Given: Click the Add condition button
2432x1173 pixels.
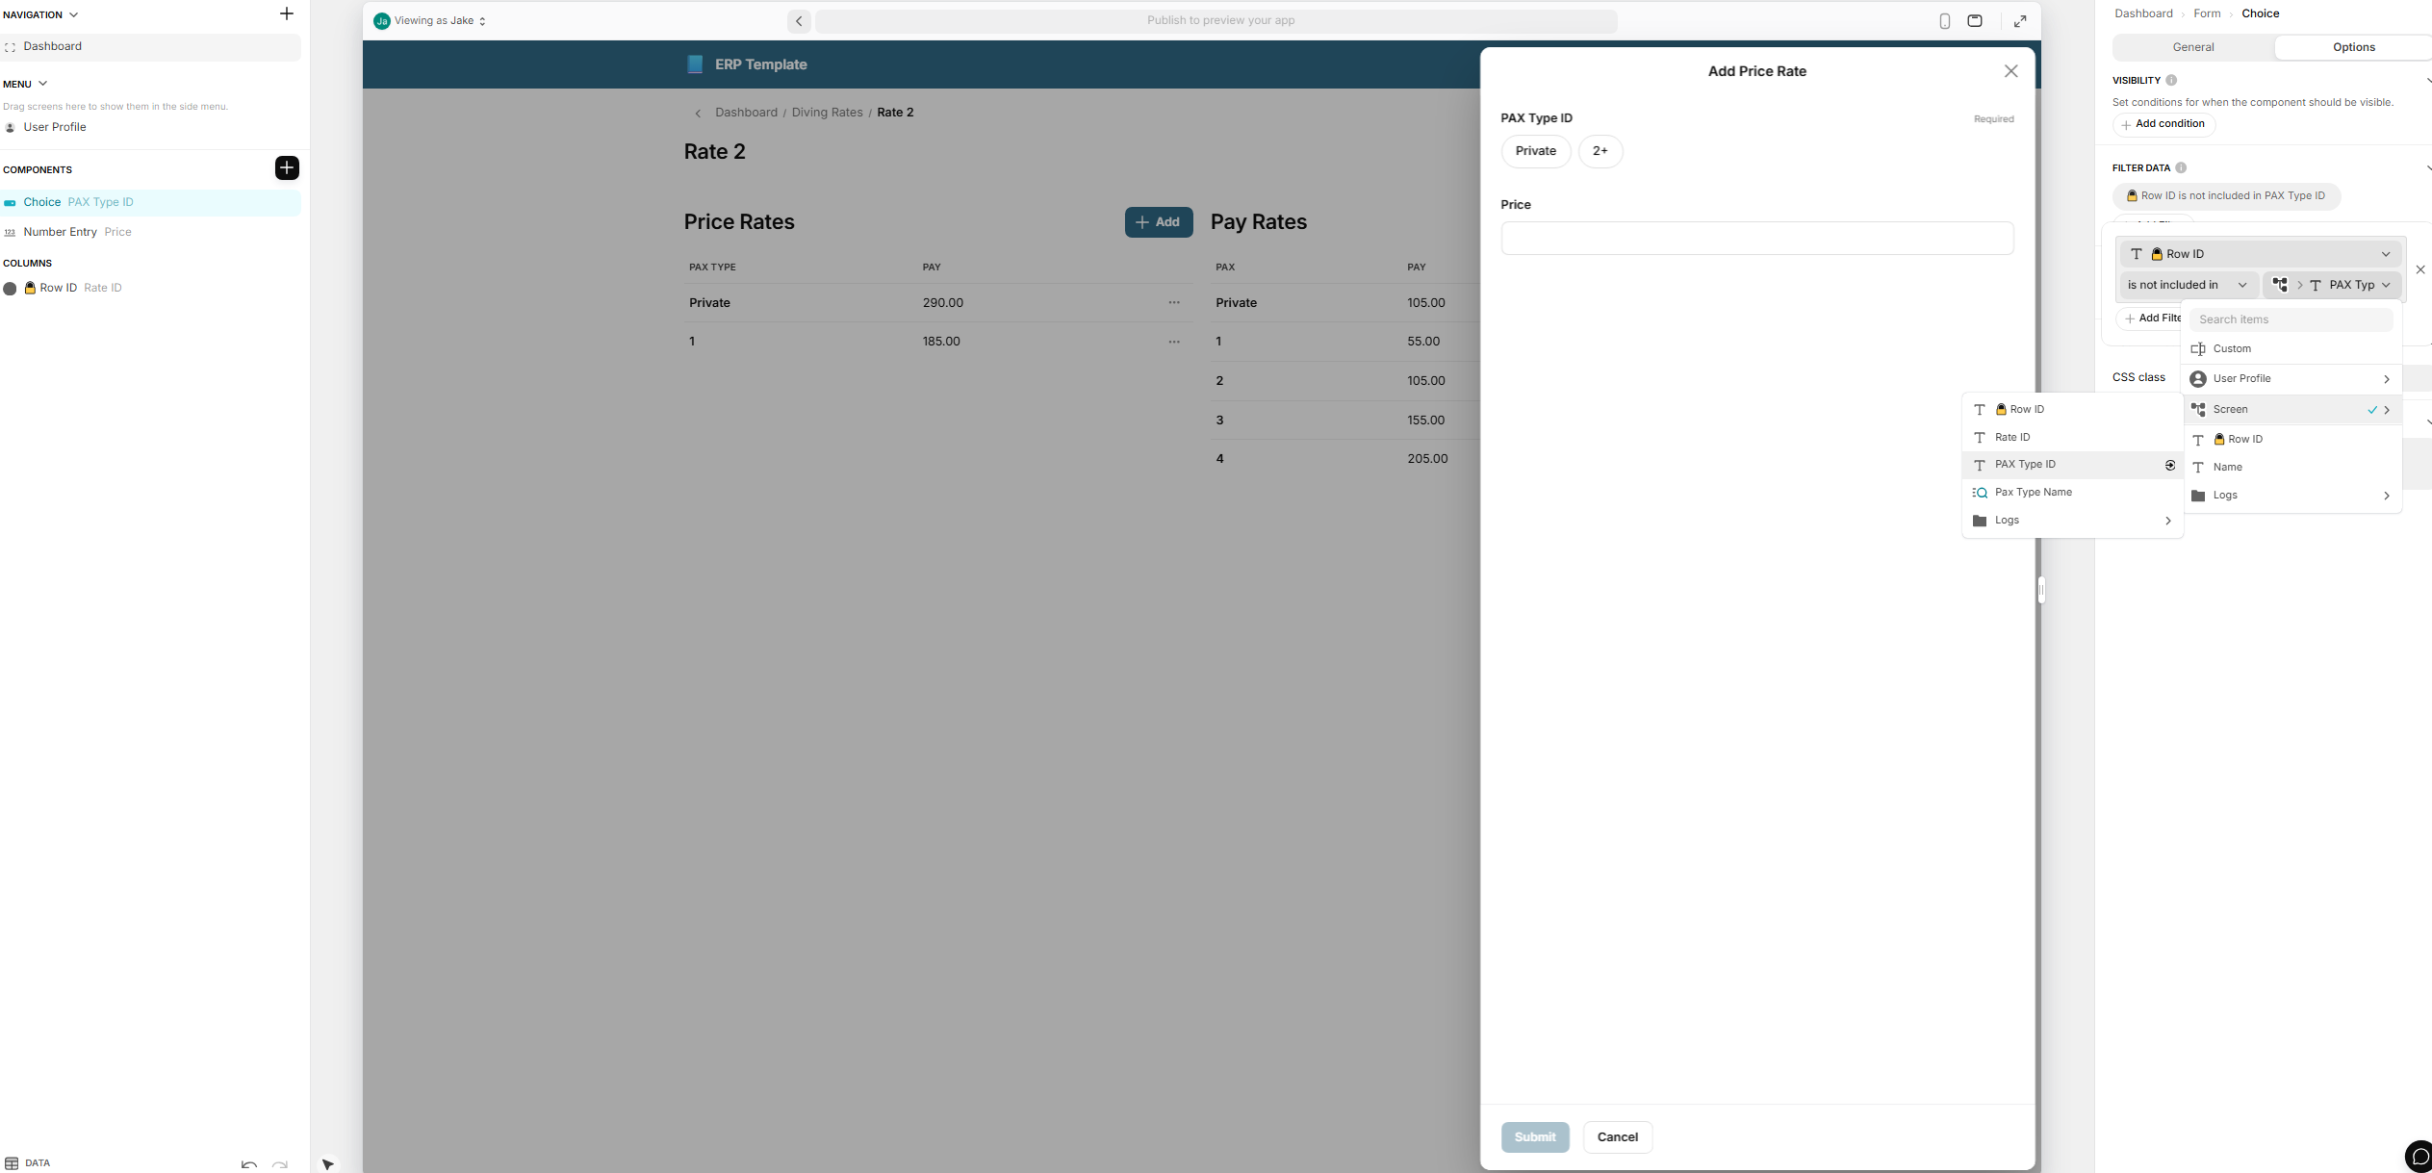Looking at the screenshot, I should (x=2163, y=124).
